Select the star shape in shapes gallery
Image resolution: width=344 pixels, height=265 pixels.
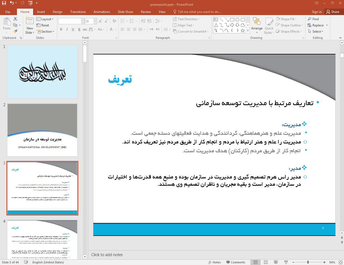coord(243,30)
